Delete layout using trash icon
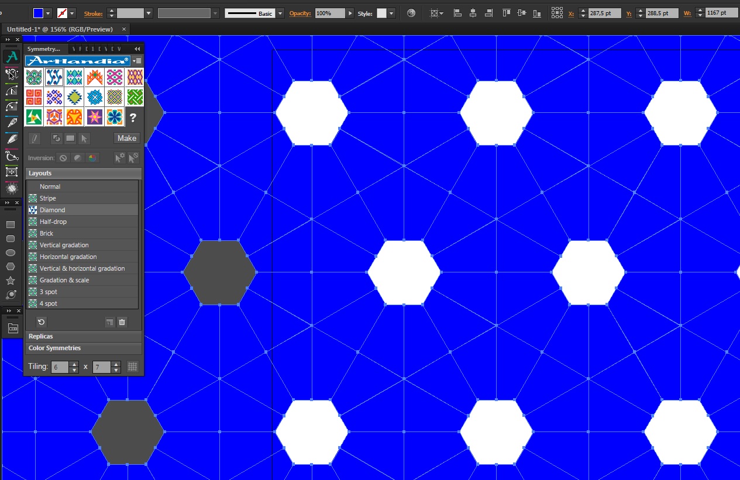 tap(122, 322)
